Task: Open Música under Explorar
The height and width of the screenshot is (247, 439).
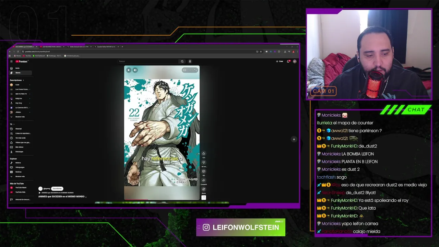Action: coord(20,163)
